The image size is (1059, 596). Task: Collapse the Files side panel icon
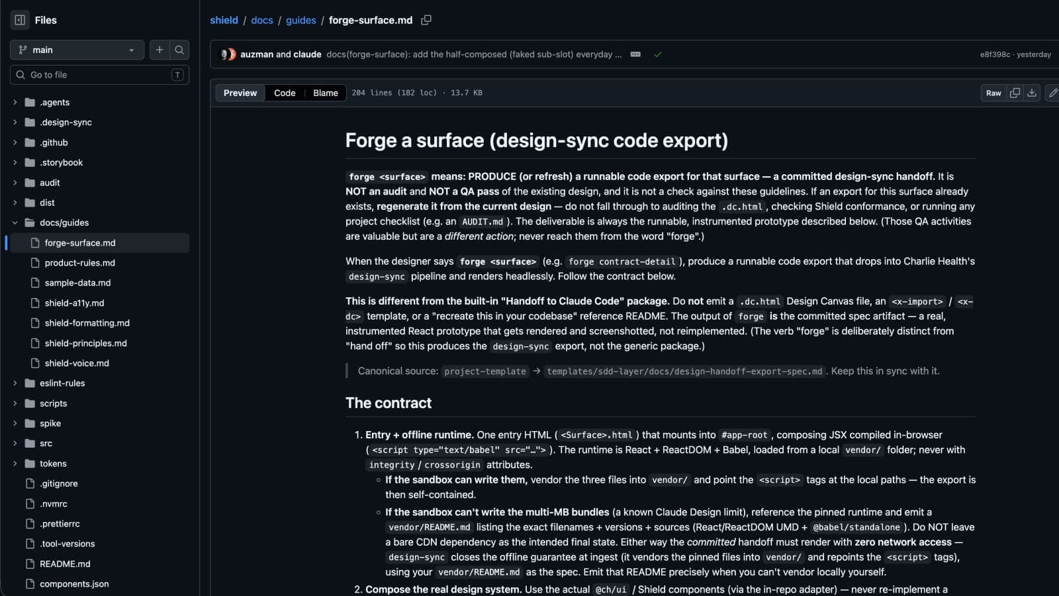(x=20, y=20)
